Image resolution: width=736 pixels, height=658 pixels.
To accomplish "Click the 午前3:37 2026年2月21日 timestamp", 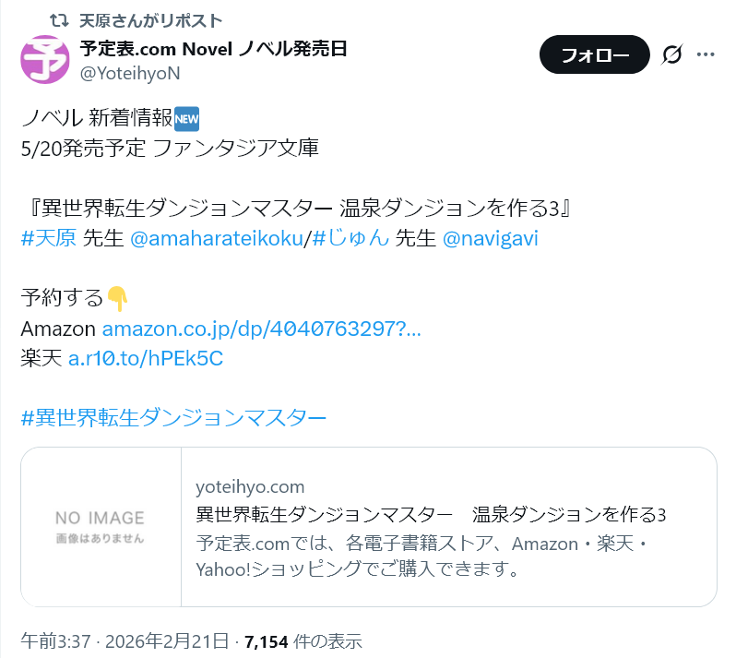I will (125, 641).
